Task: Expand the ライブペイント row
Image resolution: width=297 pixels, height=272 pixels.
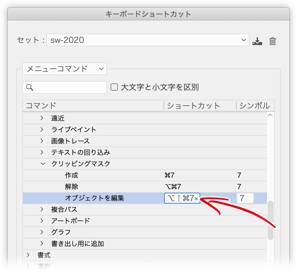Action: pyautogui.click(x=42, y=130)
